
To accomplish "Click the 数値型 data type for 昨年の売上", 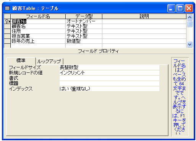I will tap(84, 41).
